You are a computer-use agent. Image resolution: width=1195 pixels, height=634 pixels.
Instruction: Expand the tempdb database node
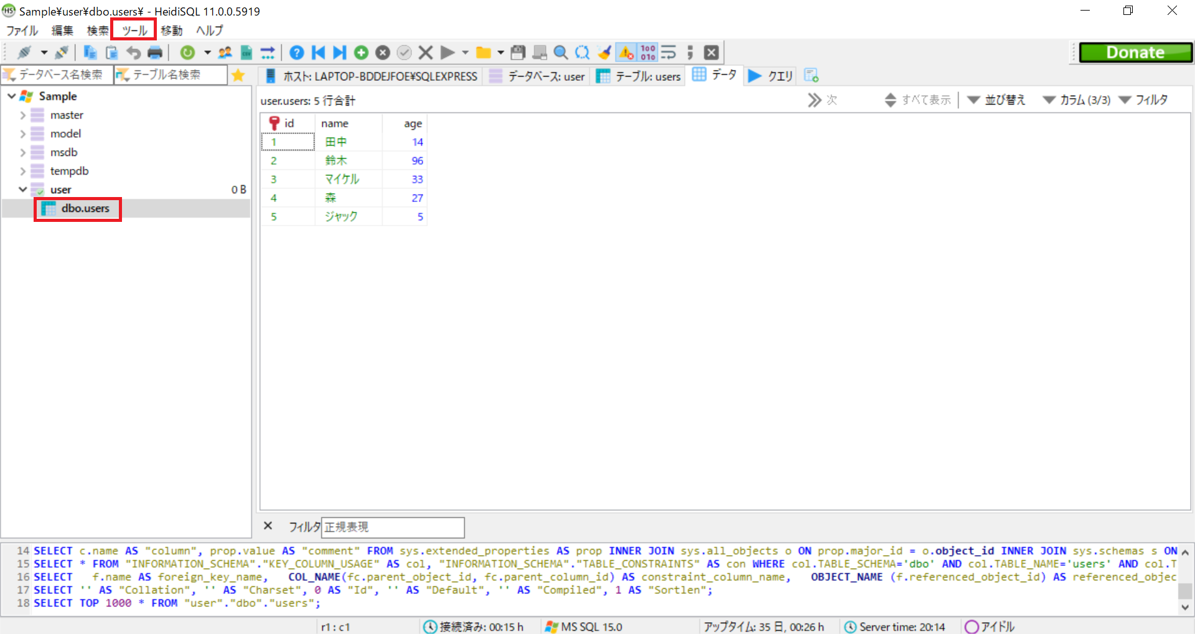point(23,171)
